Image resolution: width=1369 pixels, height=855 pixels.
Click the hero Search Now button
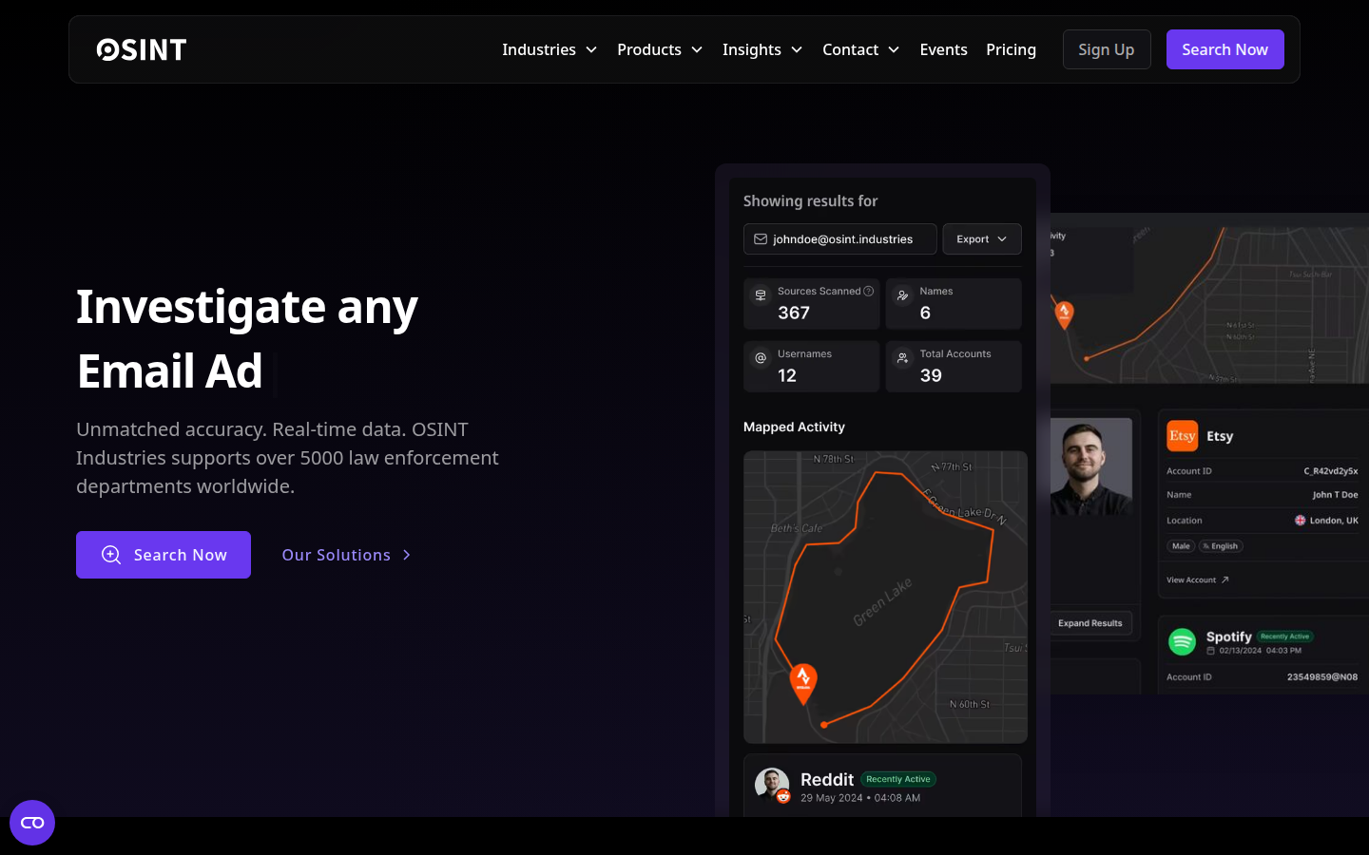coord(164,555)
